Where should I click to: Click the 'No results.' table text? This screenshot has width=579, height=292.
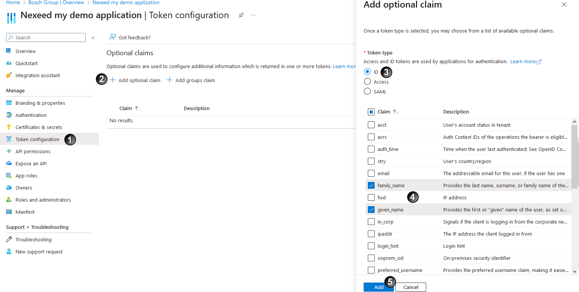(x=121, y=121)
